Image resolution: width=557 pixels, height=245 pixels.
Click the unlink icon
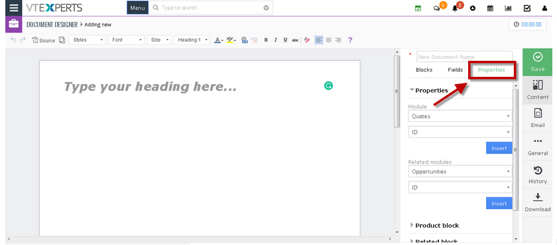pos(255,40)
